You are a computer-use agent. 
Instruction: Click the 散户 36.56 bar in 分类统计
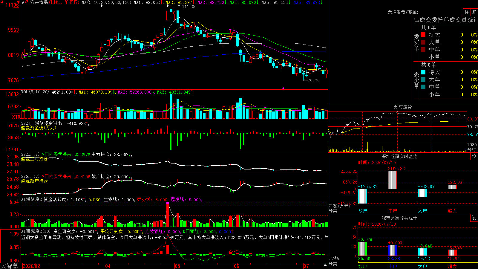tap(363, 249)
